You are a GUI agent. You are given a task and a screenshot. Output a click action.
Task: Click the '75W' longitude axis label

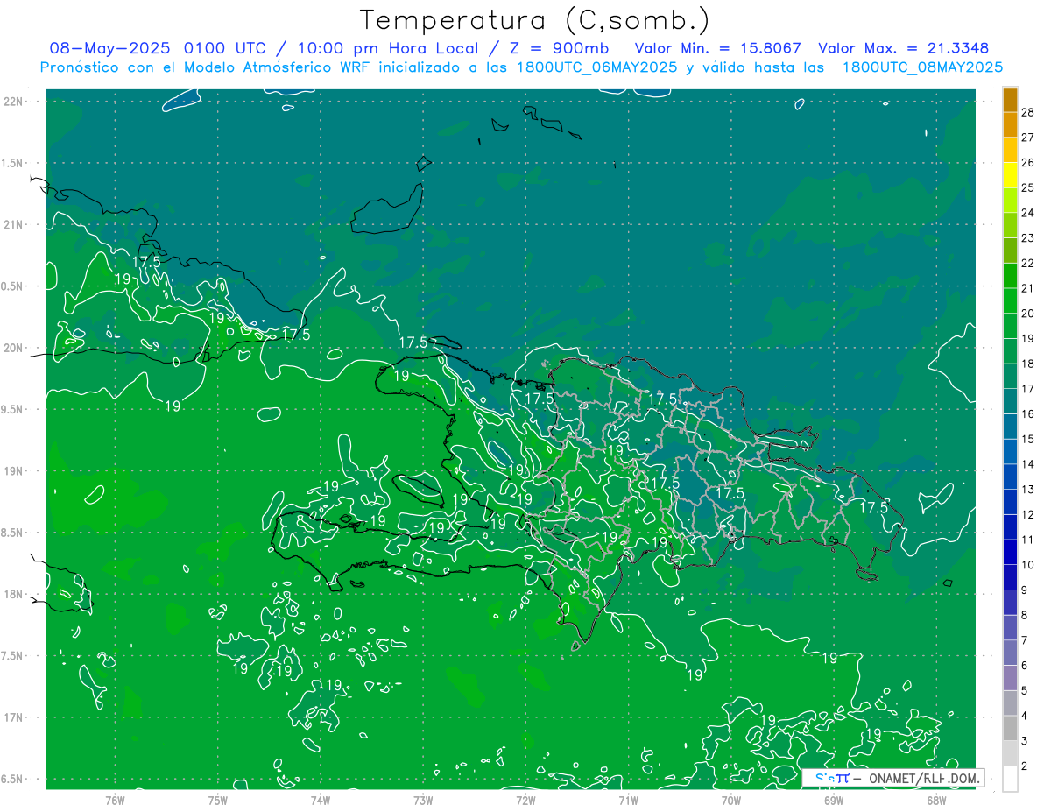[218, 800]
